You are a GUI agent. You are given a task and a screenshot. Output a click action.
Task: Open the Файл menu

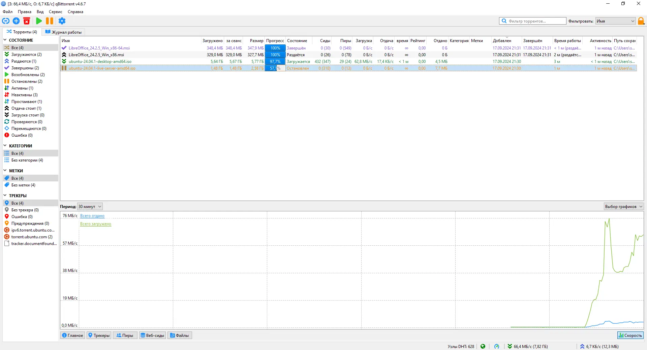[x=7, y=12]
